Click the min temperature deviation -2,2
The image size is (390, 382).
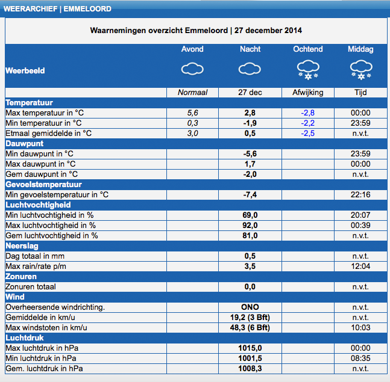click(x=308, y=123)
